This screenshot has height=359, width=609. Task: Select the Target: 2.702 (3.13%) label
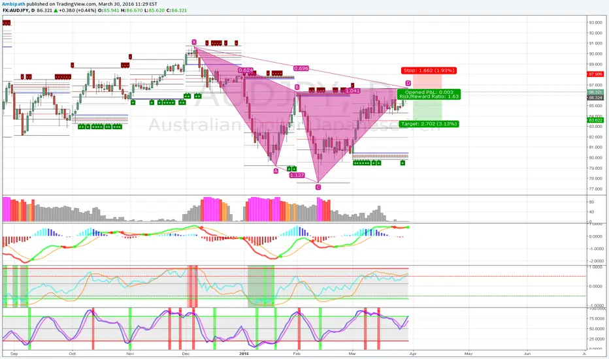point(429,124)
